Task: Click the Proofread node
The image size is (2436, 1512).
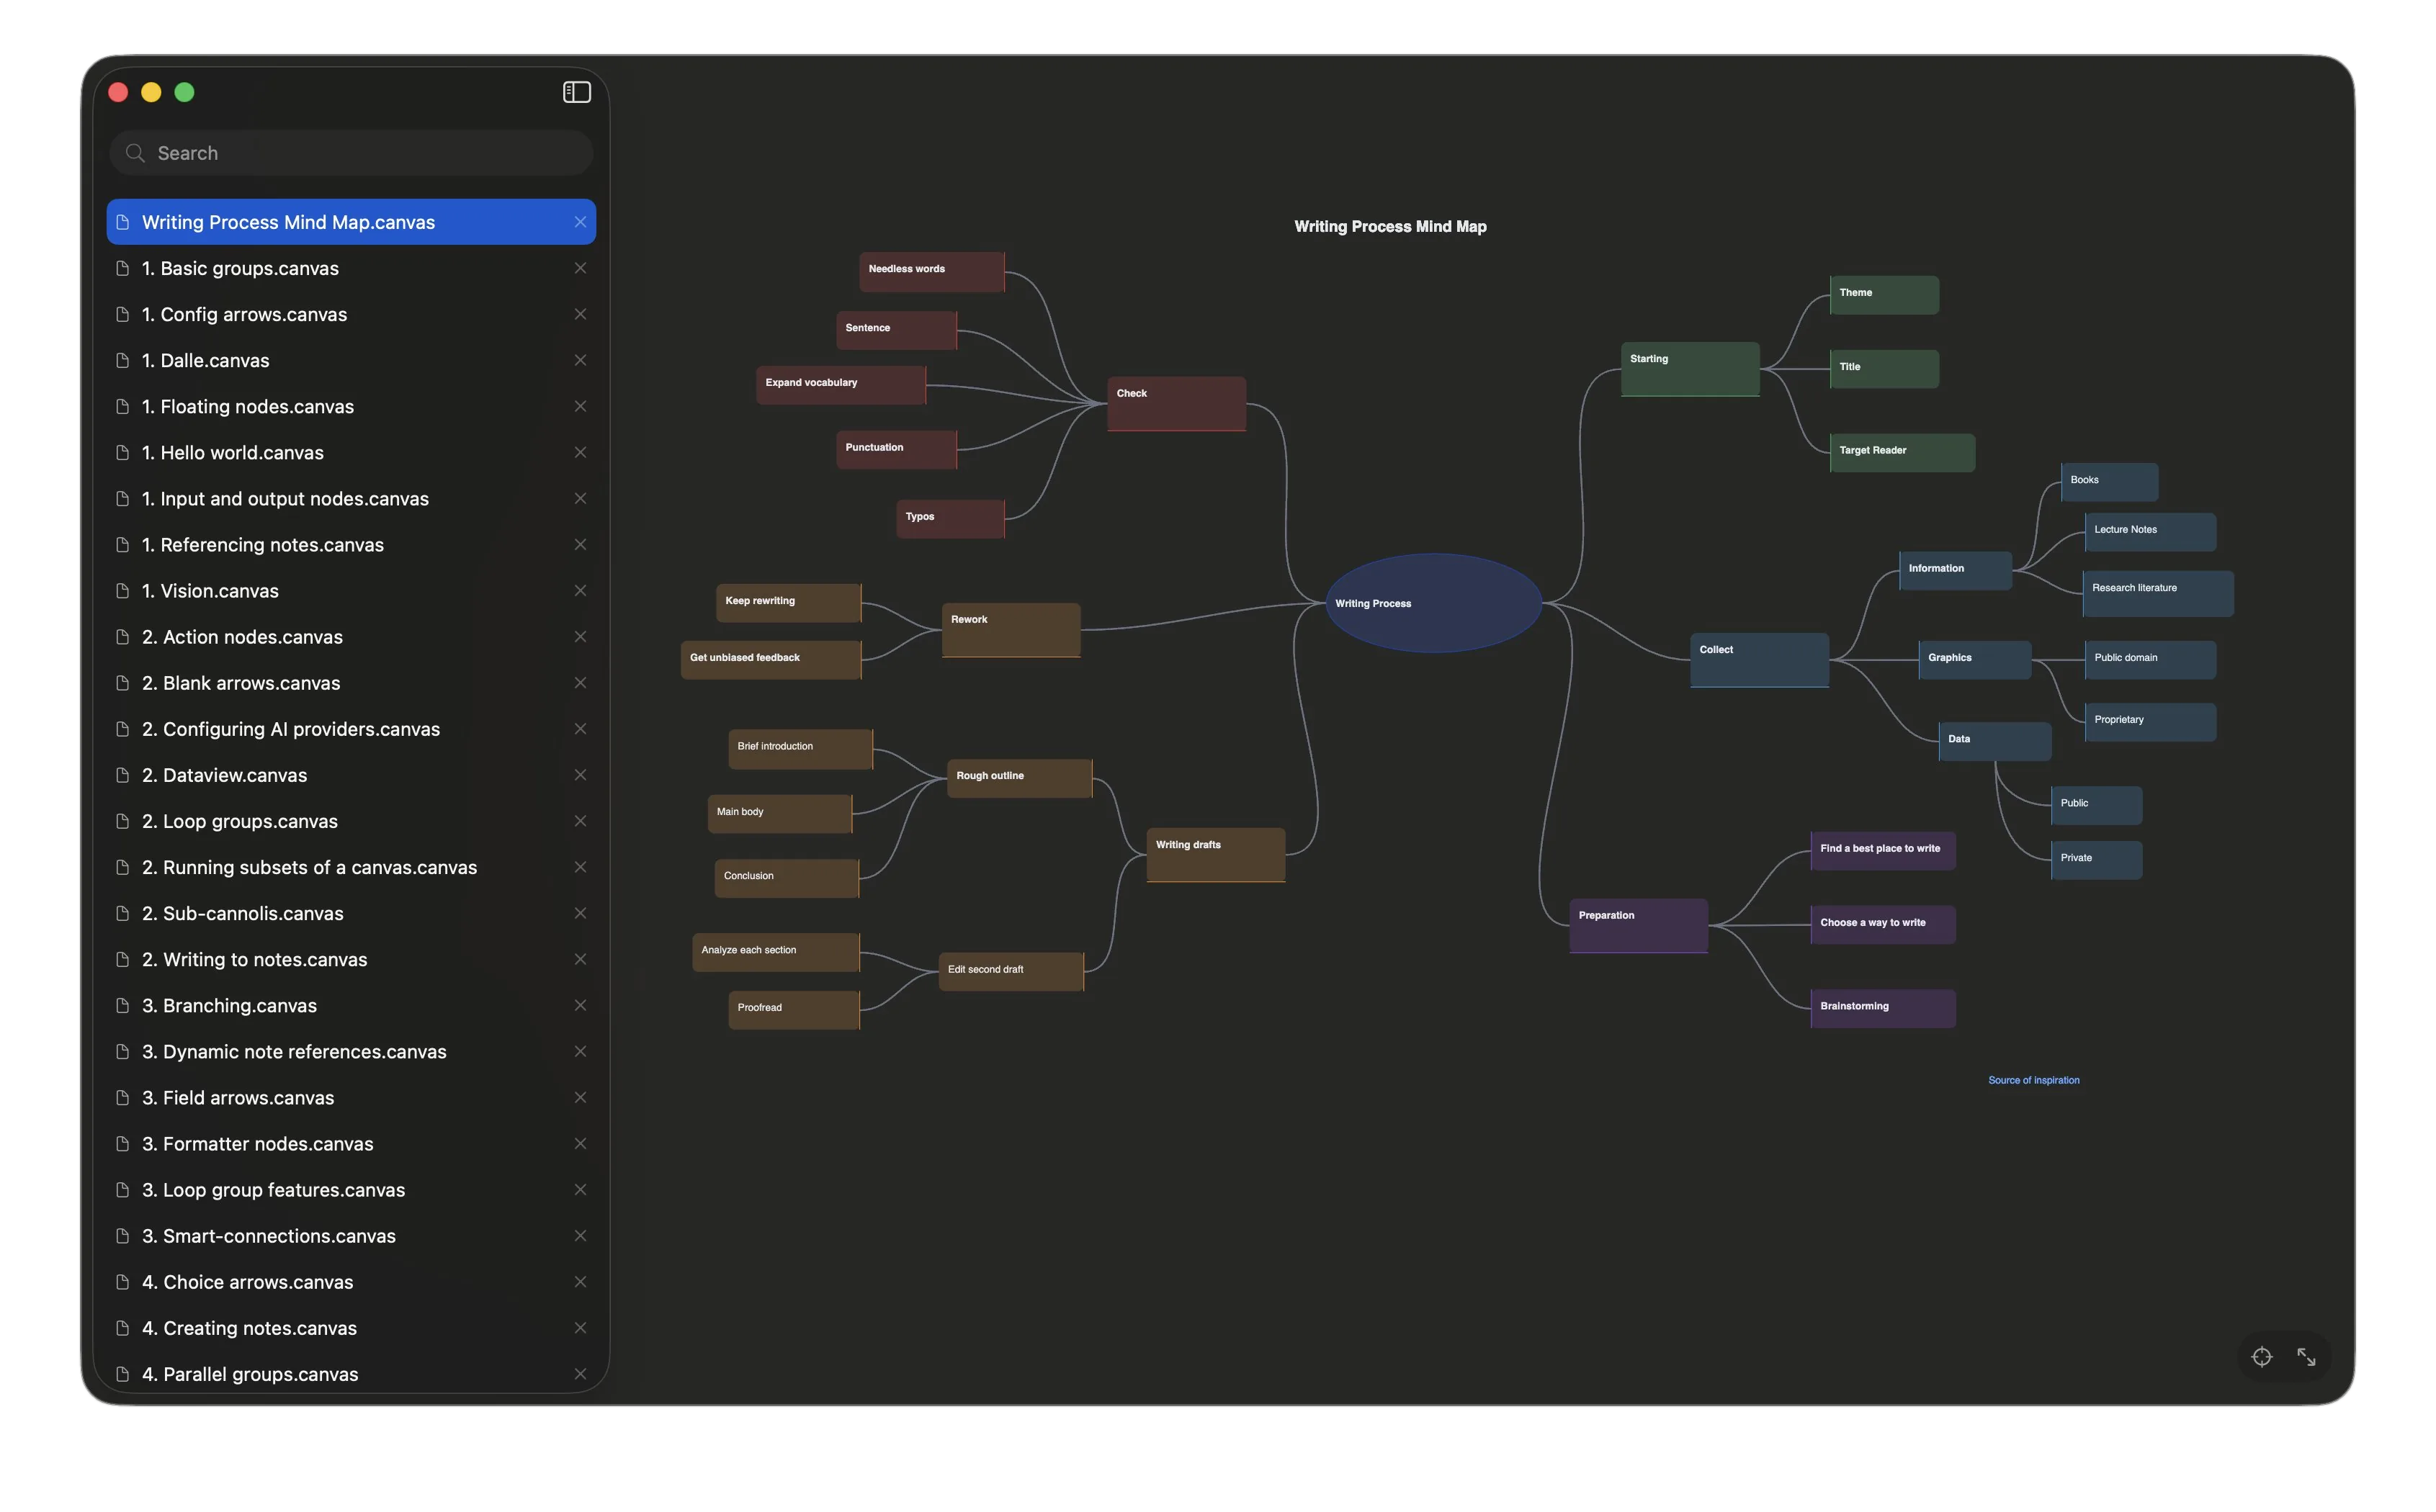Action: point(793,1010)
